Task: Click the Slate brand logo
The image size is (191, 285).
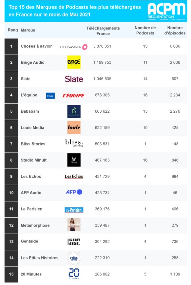Action: click(x=74, y=79)
